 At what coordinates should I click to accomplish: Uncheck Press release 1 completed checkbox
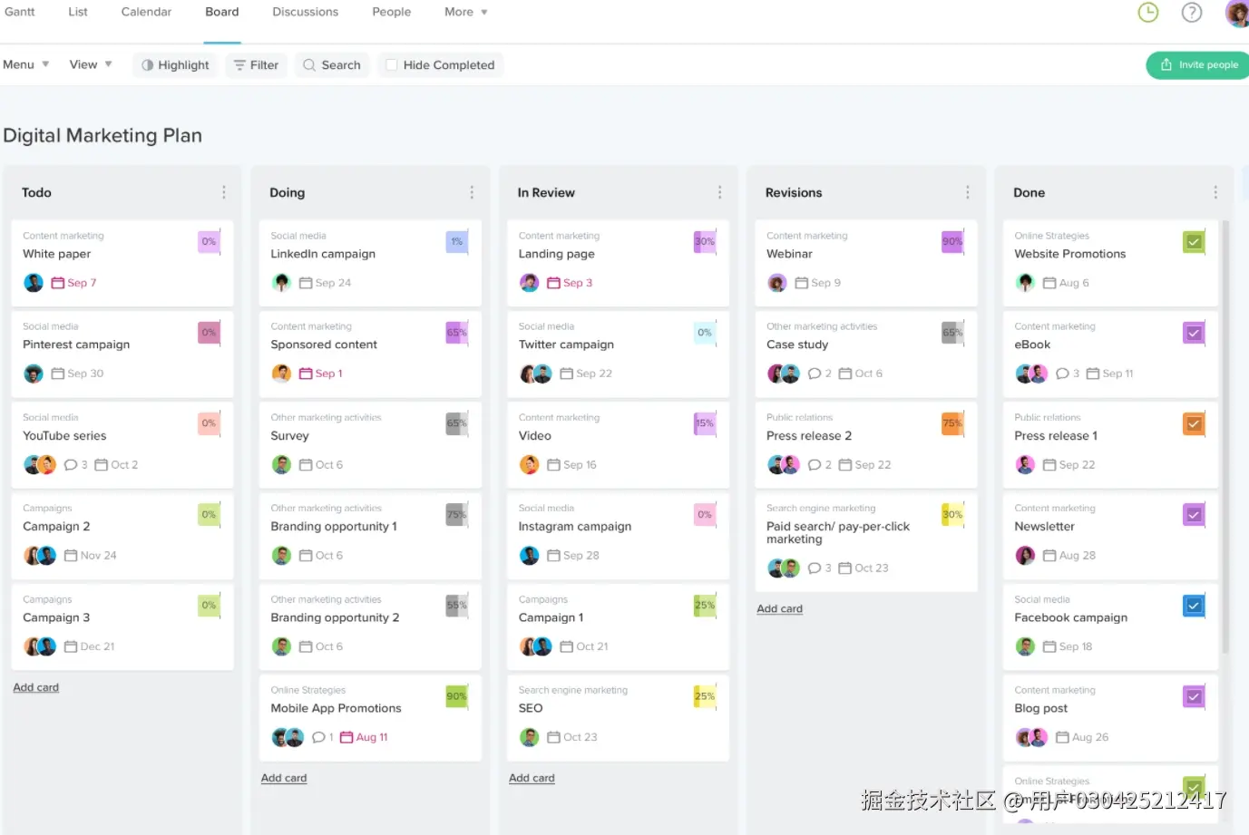[x=1195, y=423]
